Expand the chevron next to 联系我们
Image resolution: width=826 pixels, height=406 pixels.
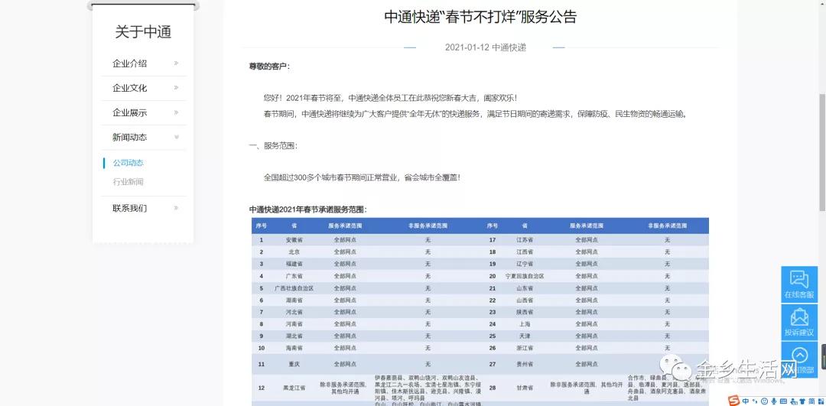(x=176, y=208)
